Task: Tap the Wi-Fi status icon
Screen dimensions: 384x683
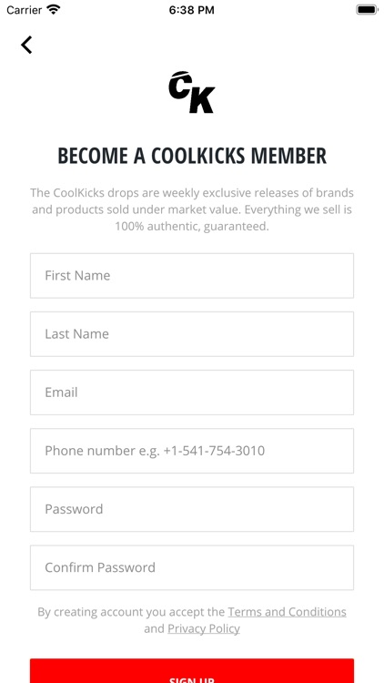Action: [x=54, y=10]
